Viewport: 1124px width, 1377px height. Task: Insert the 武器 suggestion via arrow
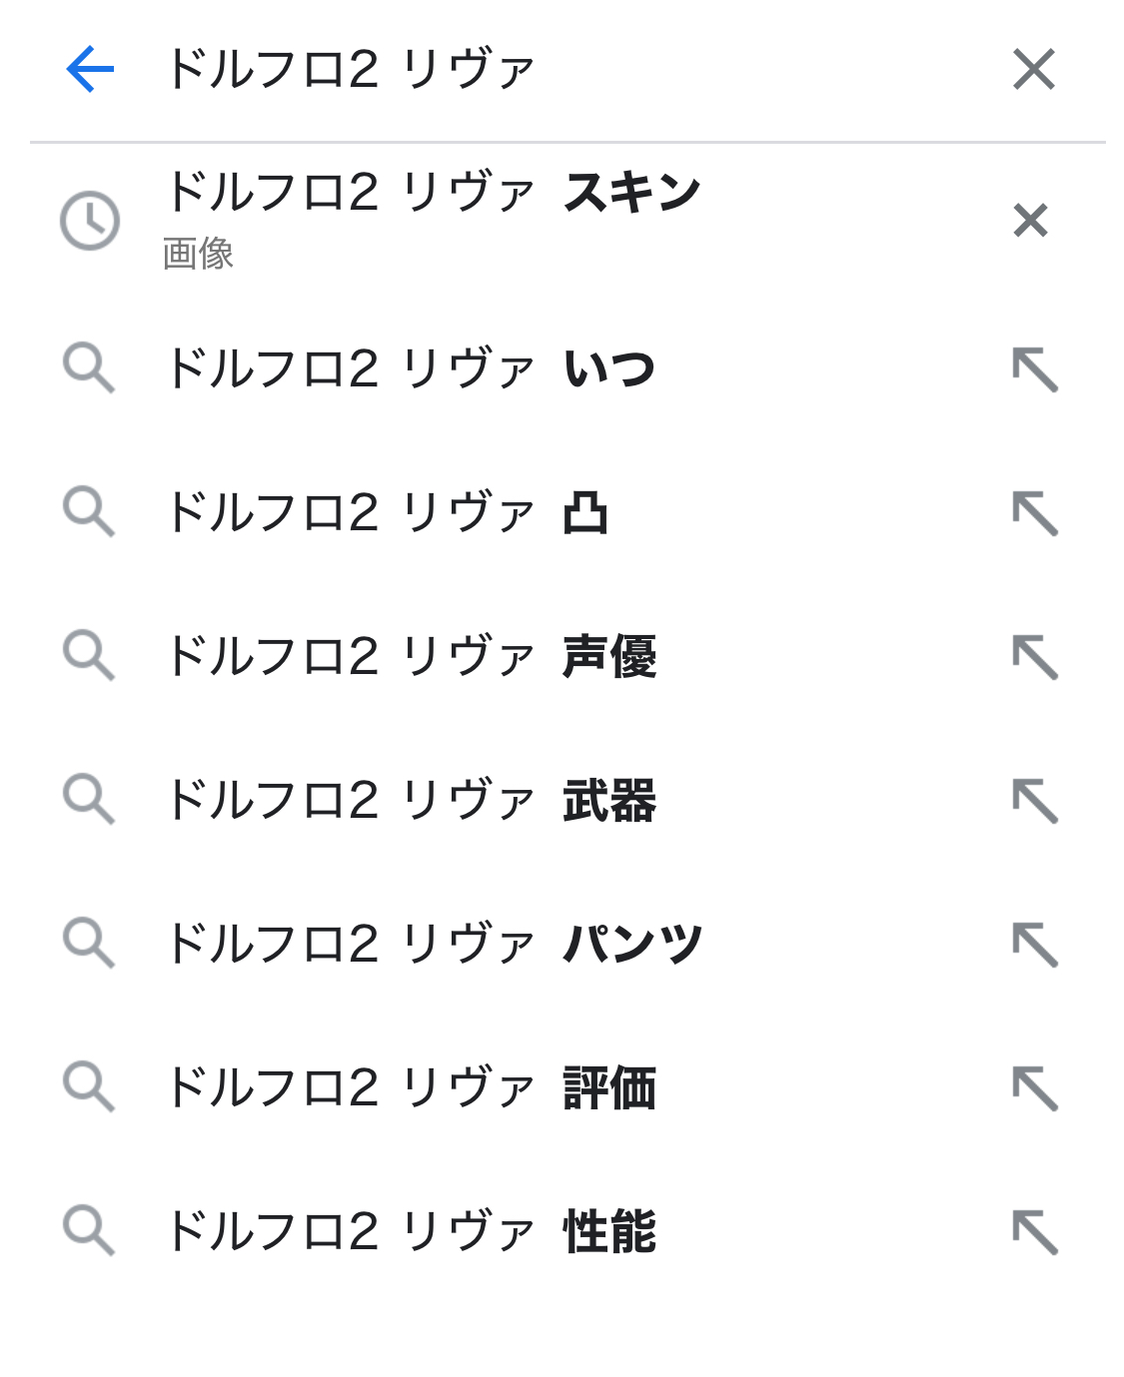pyautogui.click(x=1035, y=801)
